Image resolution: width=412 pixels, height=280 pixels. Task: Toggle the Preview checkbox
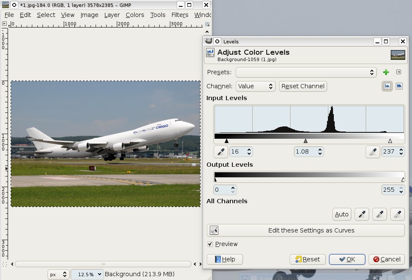tap(210, 244)
